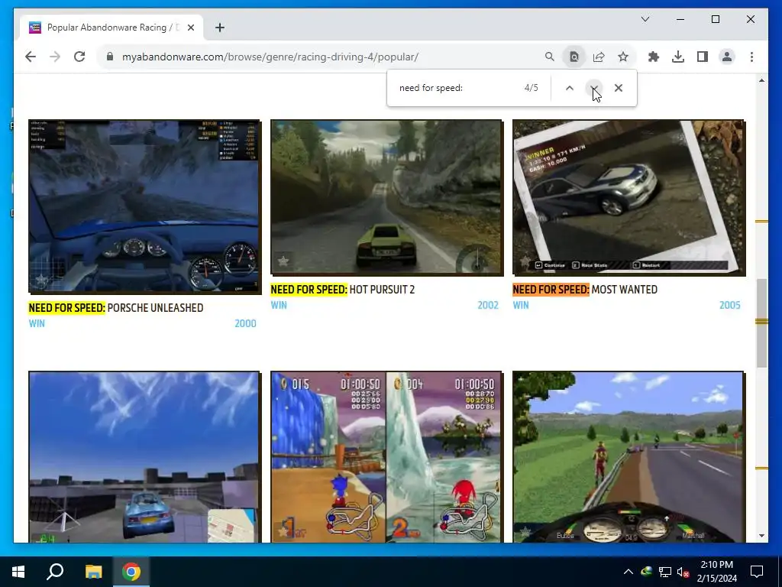Click the find-in-page icon in address bar

(x=574, y=57)
